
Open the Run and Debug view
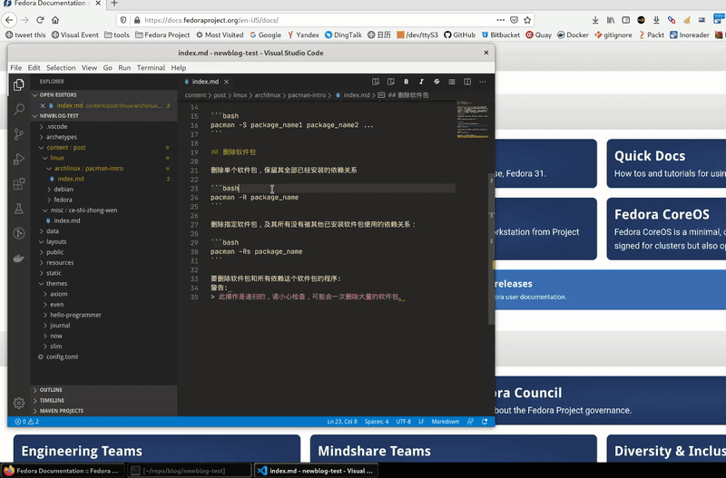tap(19, 159)
